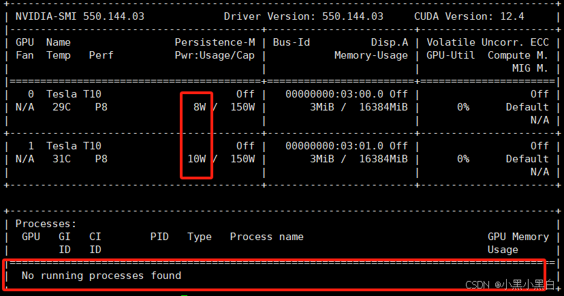Viewport: 564px width, 296px height.
Task: Click bus ID 00000000:03:00.0
Action: click(334, 94)
